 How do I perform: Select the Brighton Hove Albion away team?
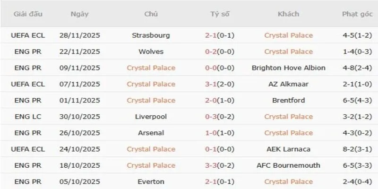click(x=288, y=68)
